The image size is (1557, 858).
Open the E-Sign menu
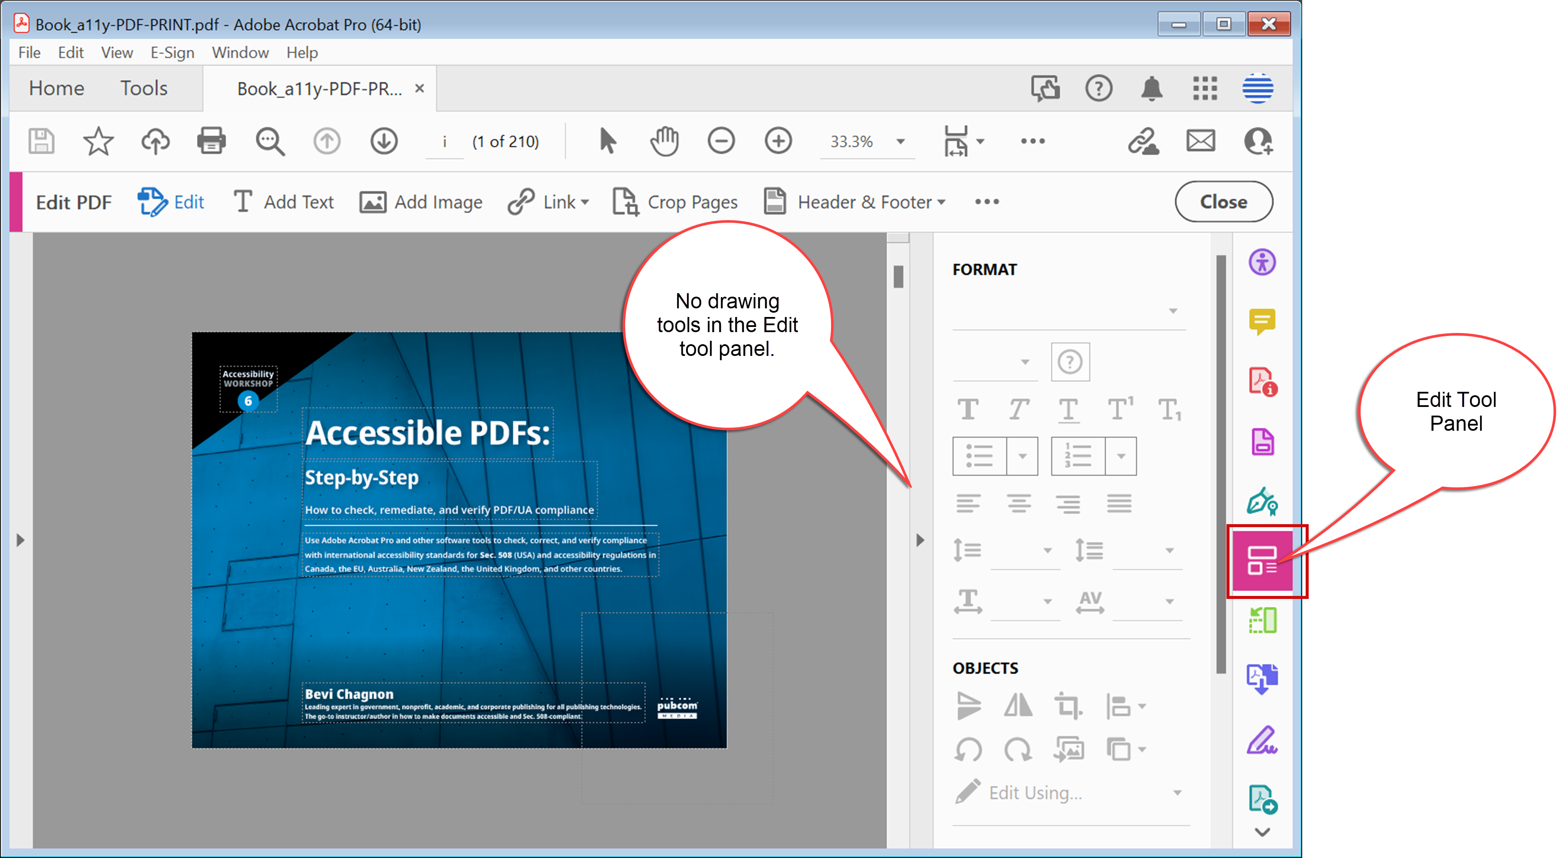[172, 53]
